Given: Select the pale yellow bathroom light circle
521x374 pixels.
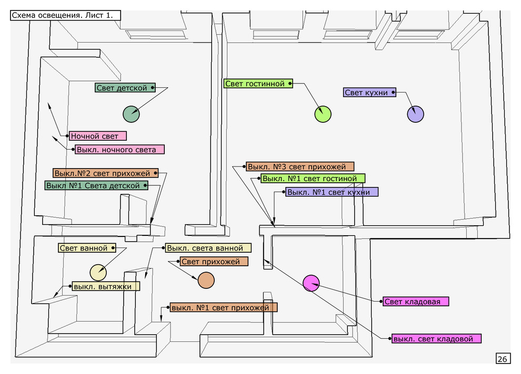Looking at the screenshot, I should [98, 273].
